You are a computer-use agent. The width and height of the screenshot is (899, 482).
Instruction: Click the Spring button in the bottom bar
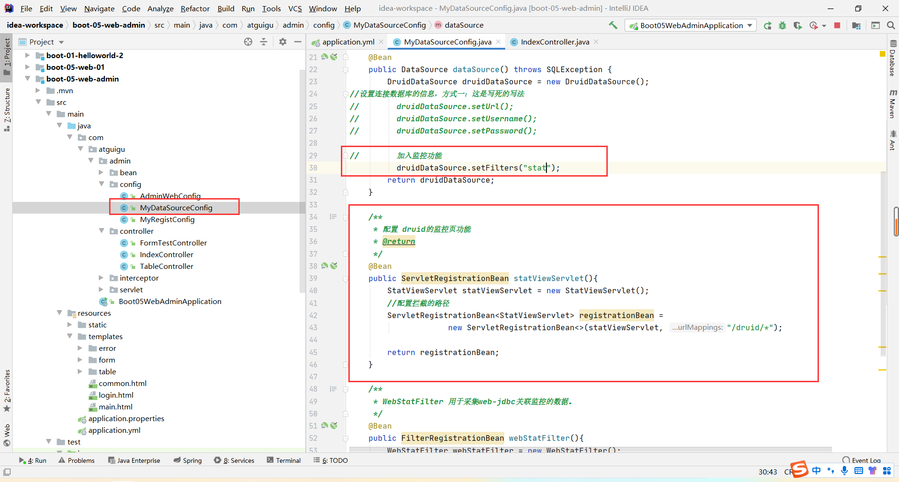[187, 460]
